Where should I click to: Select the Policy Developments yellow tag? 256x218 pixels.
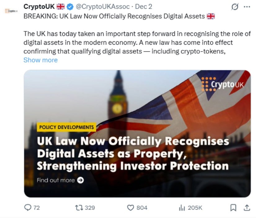pyautogui.click(x=66, y=127)
